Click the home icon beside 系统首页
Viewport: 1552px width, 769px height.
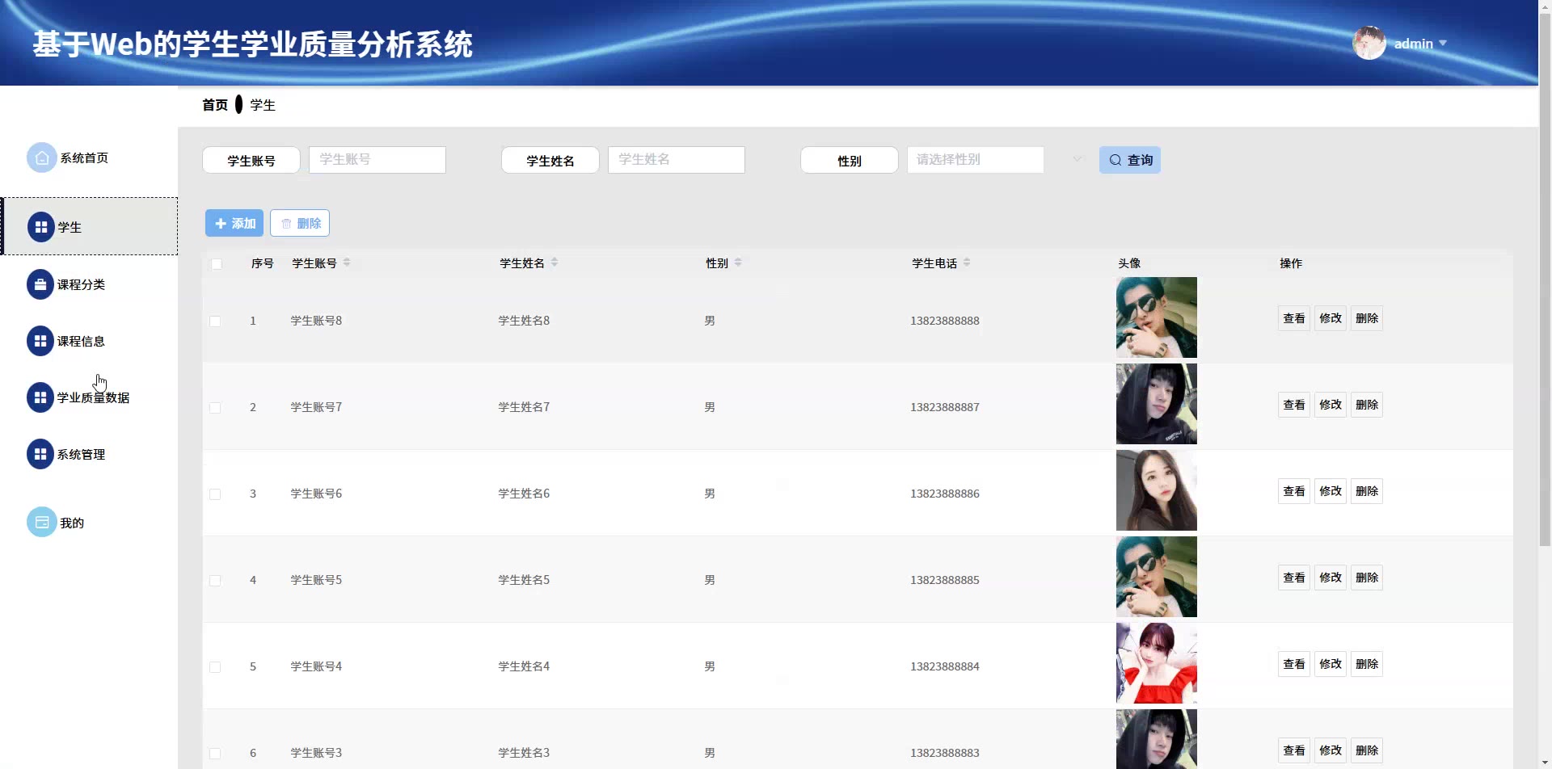click(41, 158)
